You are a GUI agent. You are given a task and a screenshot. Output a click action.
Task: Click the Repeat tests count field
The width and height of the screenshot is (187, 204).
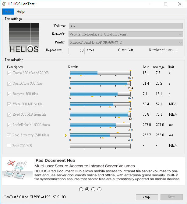point(77,51)
